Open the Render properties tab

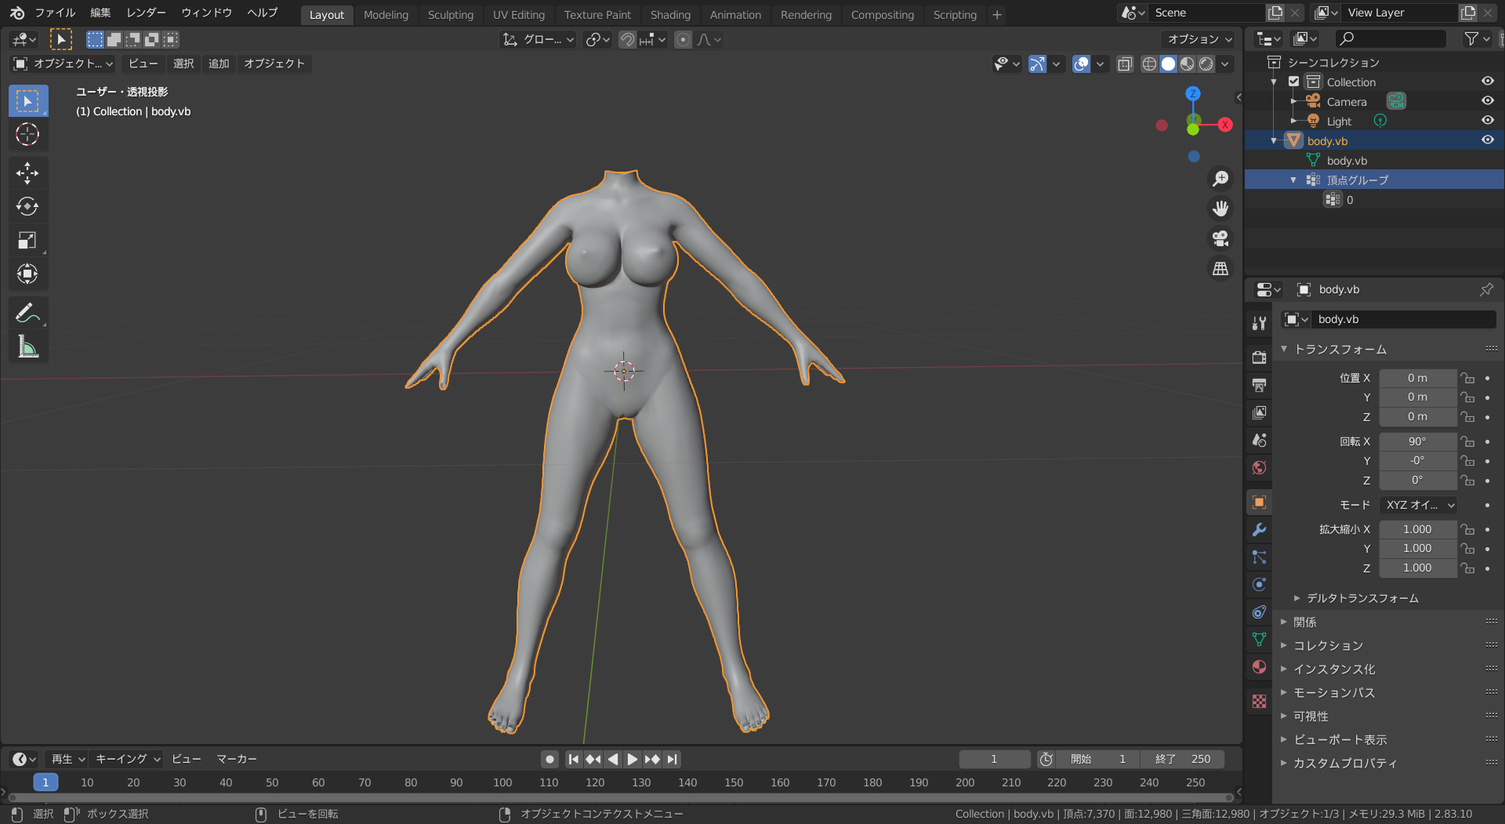1259,358
